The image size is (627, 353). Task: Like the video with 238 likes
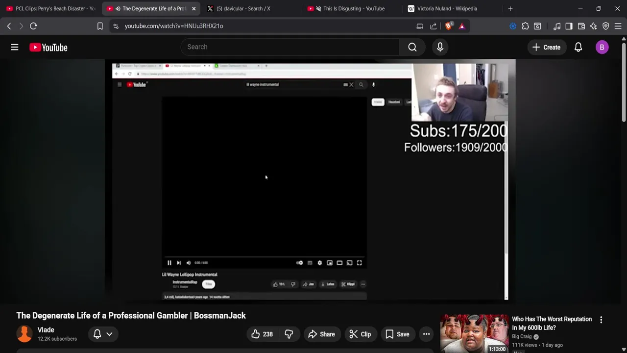262,334
